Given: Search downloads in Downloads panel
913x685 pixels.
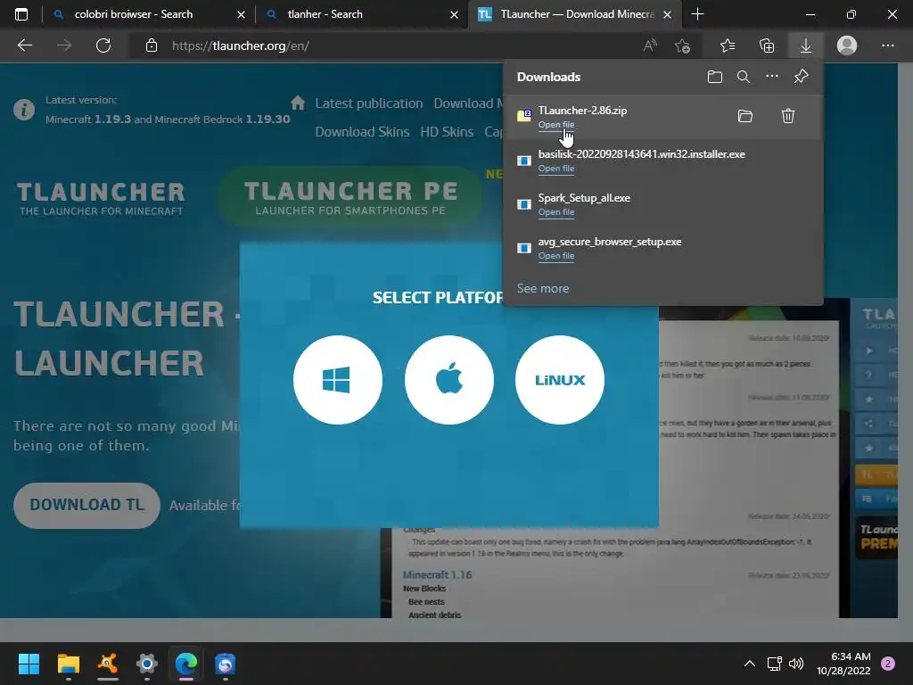Looking at the screenshot, I should coord(744,77).
